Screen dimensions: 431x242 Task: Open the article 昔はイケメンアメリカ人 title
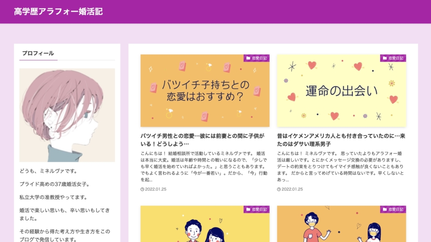[x=341, y=139]
